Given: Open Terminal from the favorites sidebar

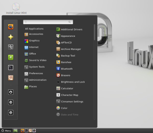Looking at the screenshot, I should point(11,68).
